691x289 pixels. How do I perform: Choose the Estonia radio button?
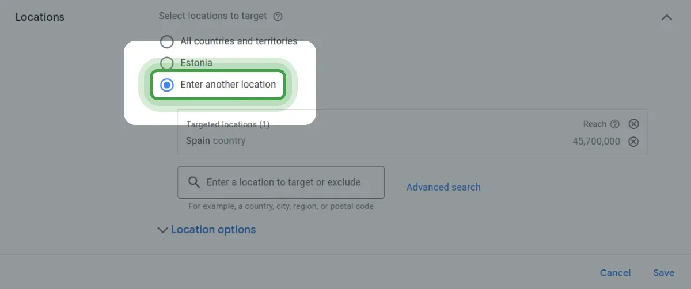166,63
